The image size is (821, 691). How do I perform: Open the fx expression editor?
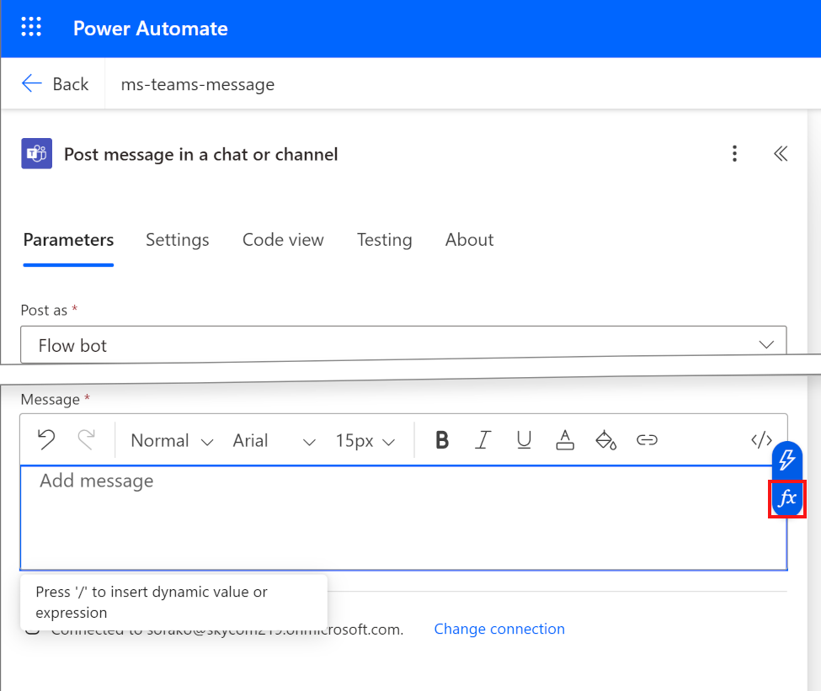pyautogui.click(x=787, y=498)
